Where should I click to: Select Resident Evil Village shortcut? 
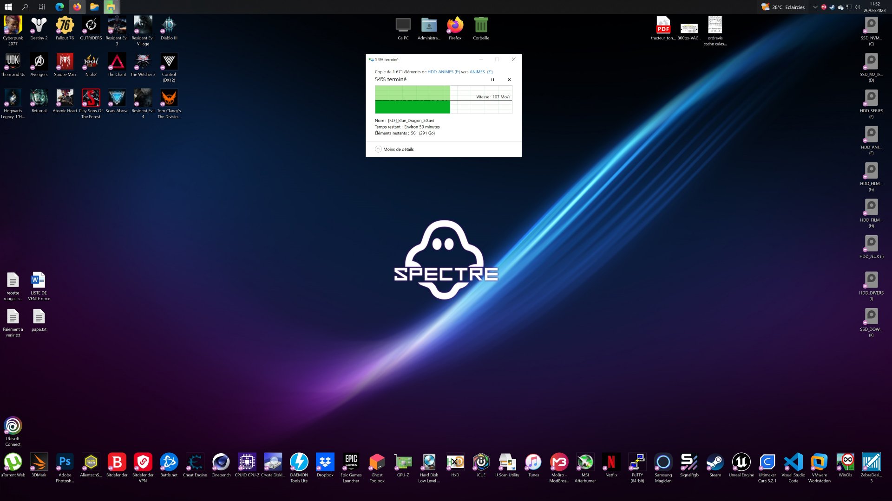(x=143, y=31)
